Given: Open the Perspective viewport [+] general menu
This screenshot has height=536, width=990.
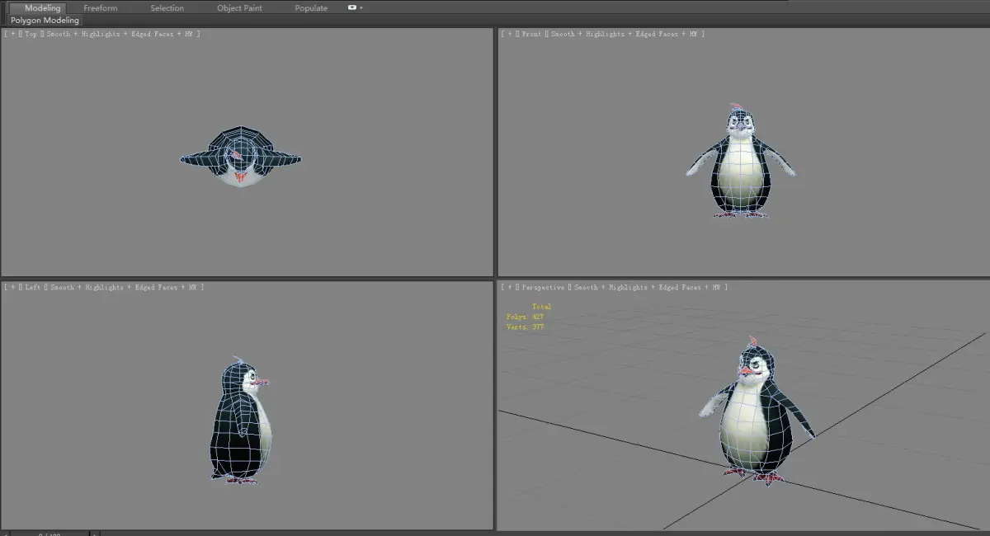Looking at the screenshot, I should click(x=509, y=287).
